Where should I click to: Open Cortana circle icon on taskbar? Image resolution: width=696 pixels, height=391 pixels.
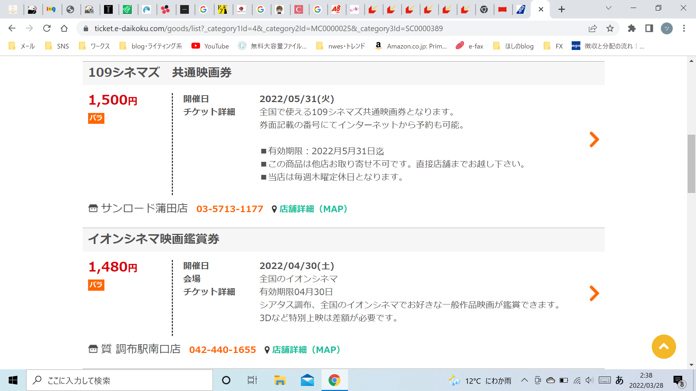226,380
